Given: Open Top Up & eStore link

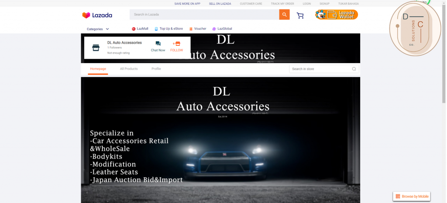Looking at the screenshot, I should coord(169,29).
